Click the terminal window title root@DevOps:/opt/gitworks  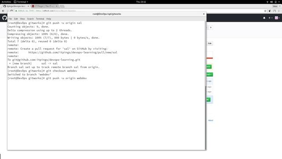107,14
